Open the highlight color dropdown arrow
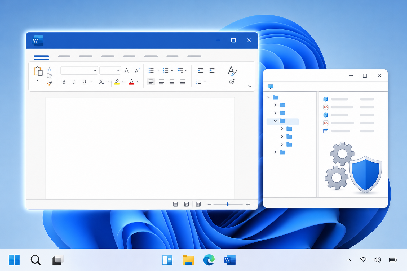Image resolution: width=407 pixels, height=271 pixels. [123, 82]
